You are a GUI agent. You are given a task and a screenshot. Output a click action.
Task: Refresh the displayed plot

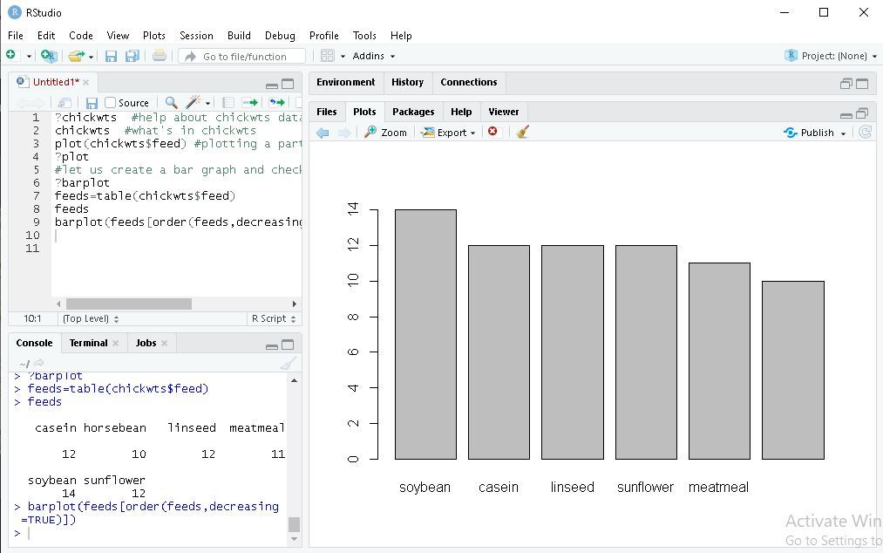(x=866, y=132)
